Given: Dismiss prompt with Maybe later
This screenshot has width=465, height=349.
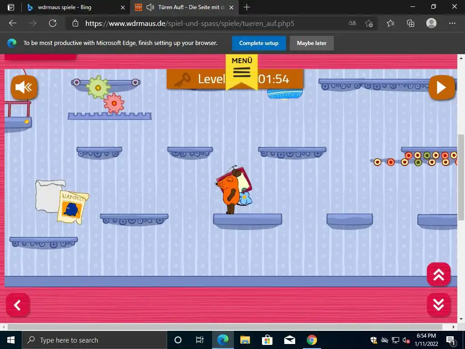Looking at the screenshot, I should [x=312, y=43].
